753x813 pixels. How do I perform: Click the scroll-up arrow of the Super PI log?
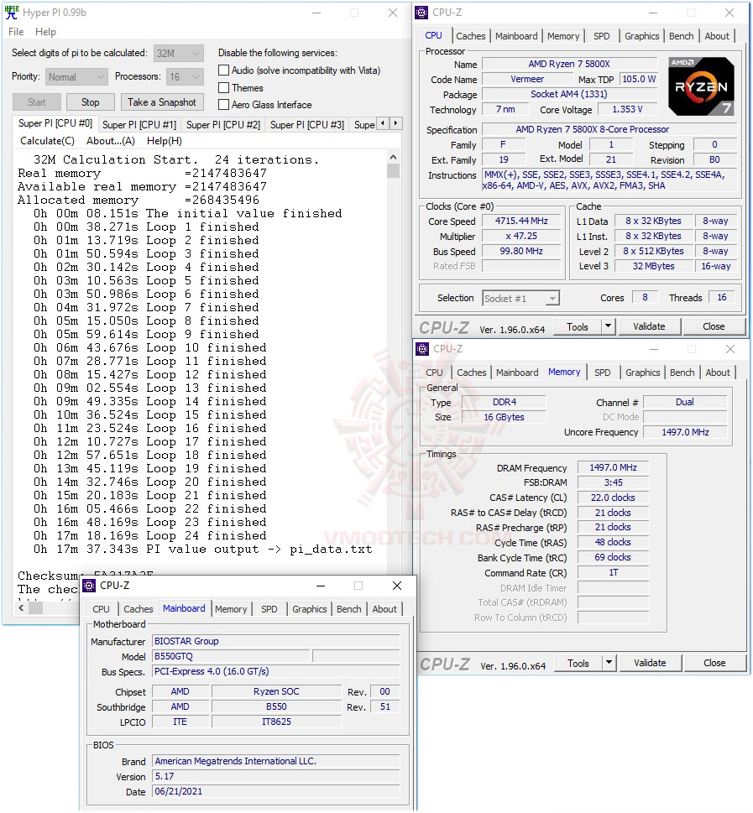394,157
